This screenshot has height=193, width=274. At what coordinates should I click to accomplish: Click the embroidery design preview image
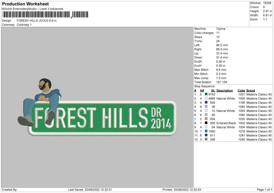click(x=97, y=107)
